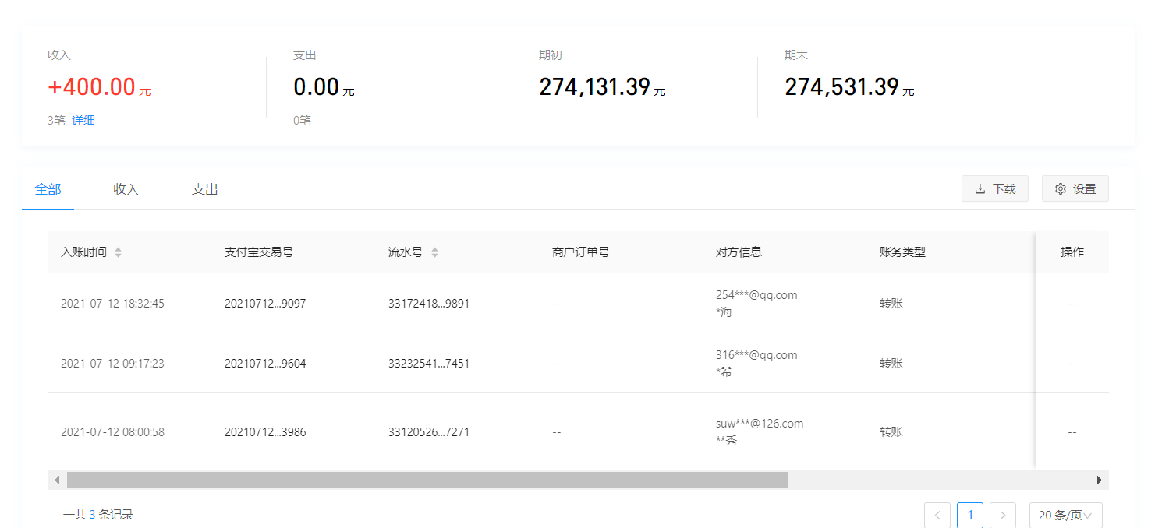The width and height of the screenshot is (1162, 528).
Task: Sort by 流水号 using sort arrows
Action: click(434, 252)
